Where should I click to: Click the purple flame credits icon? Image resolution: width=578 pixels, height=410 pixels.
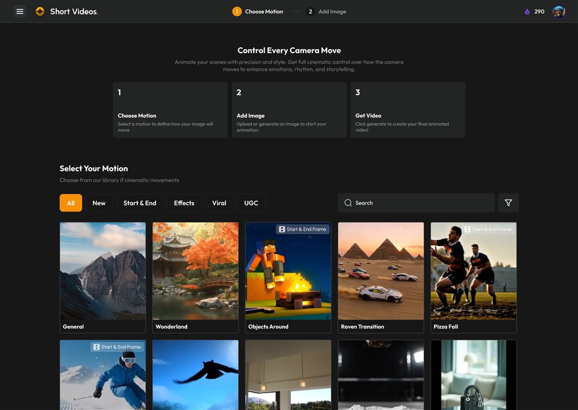tap(527, 12)
